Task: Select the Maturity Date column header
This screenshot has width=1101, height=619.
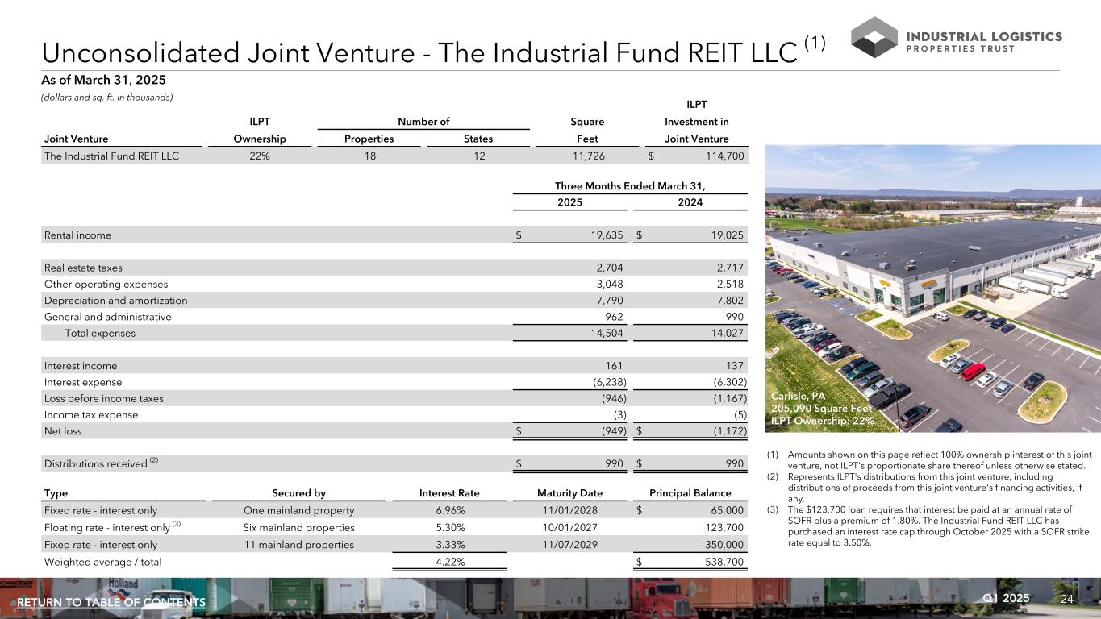Action: pos(569,493)
